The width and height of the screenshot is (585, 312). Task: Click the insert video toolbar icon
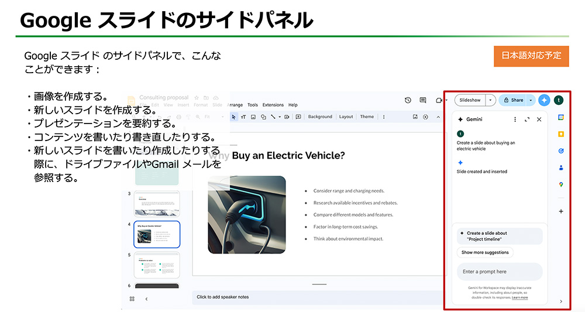pos(287,117)
